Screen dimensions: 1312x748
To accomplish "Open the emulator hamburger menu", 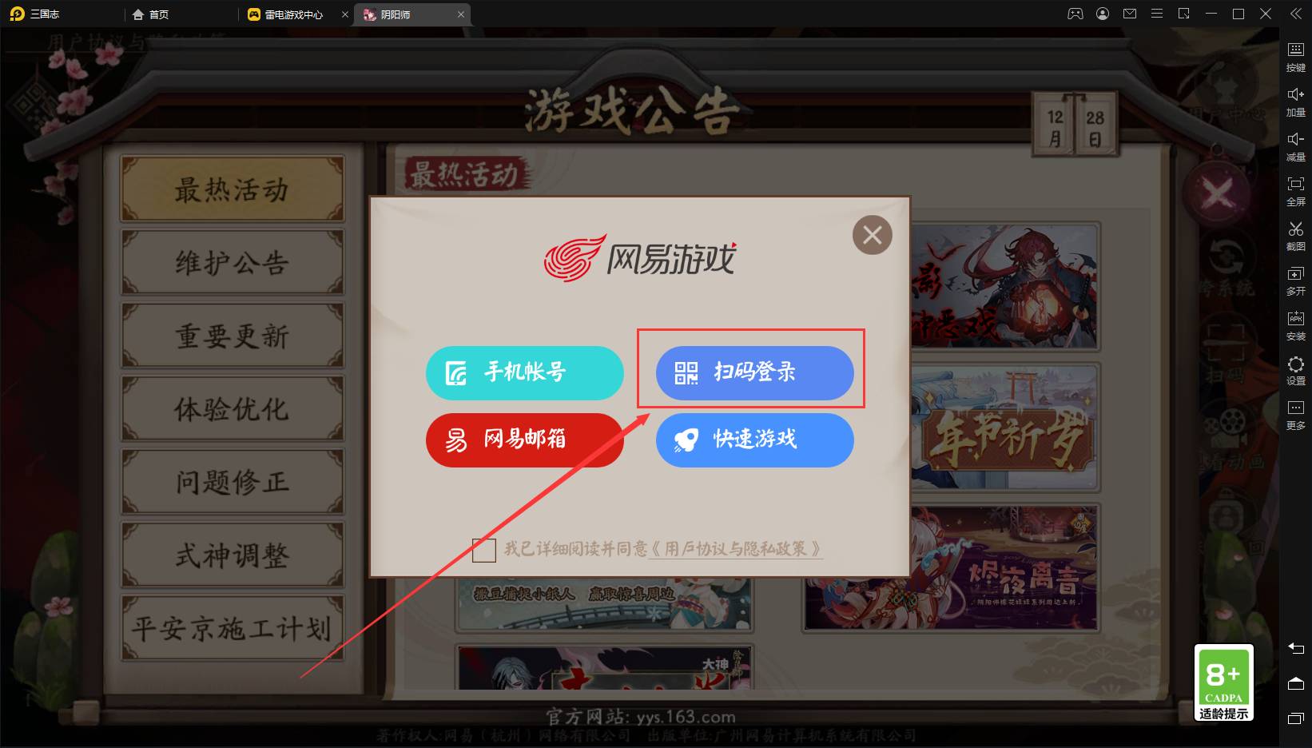I will (1156, 14).
